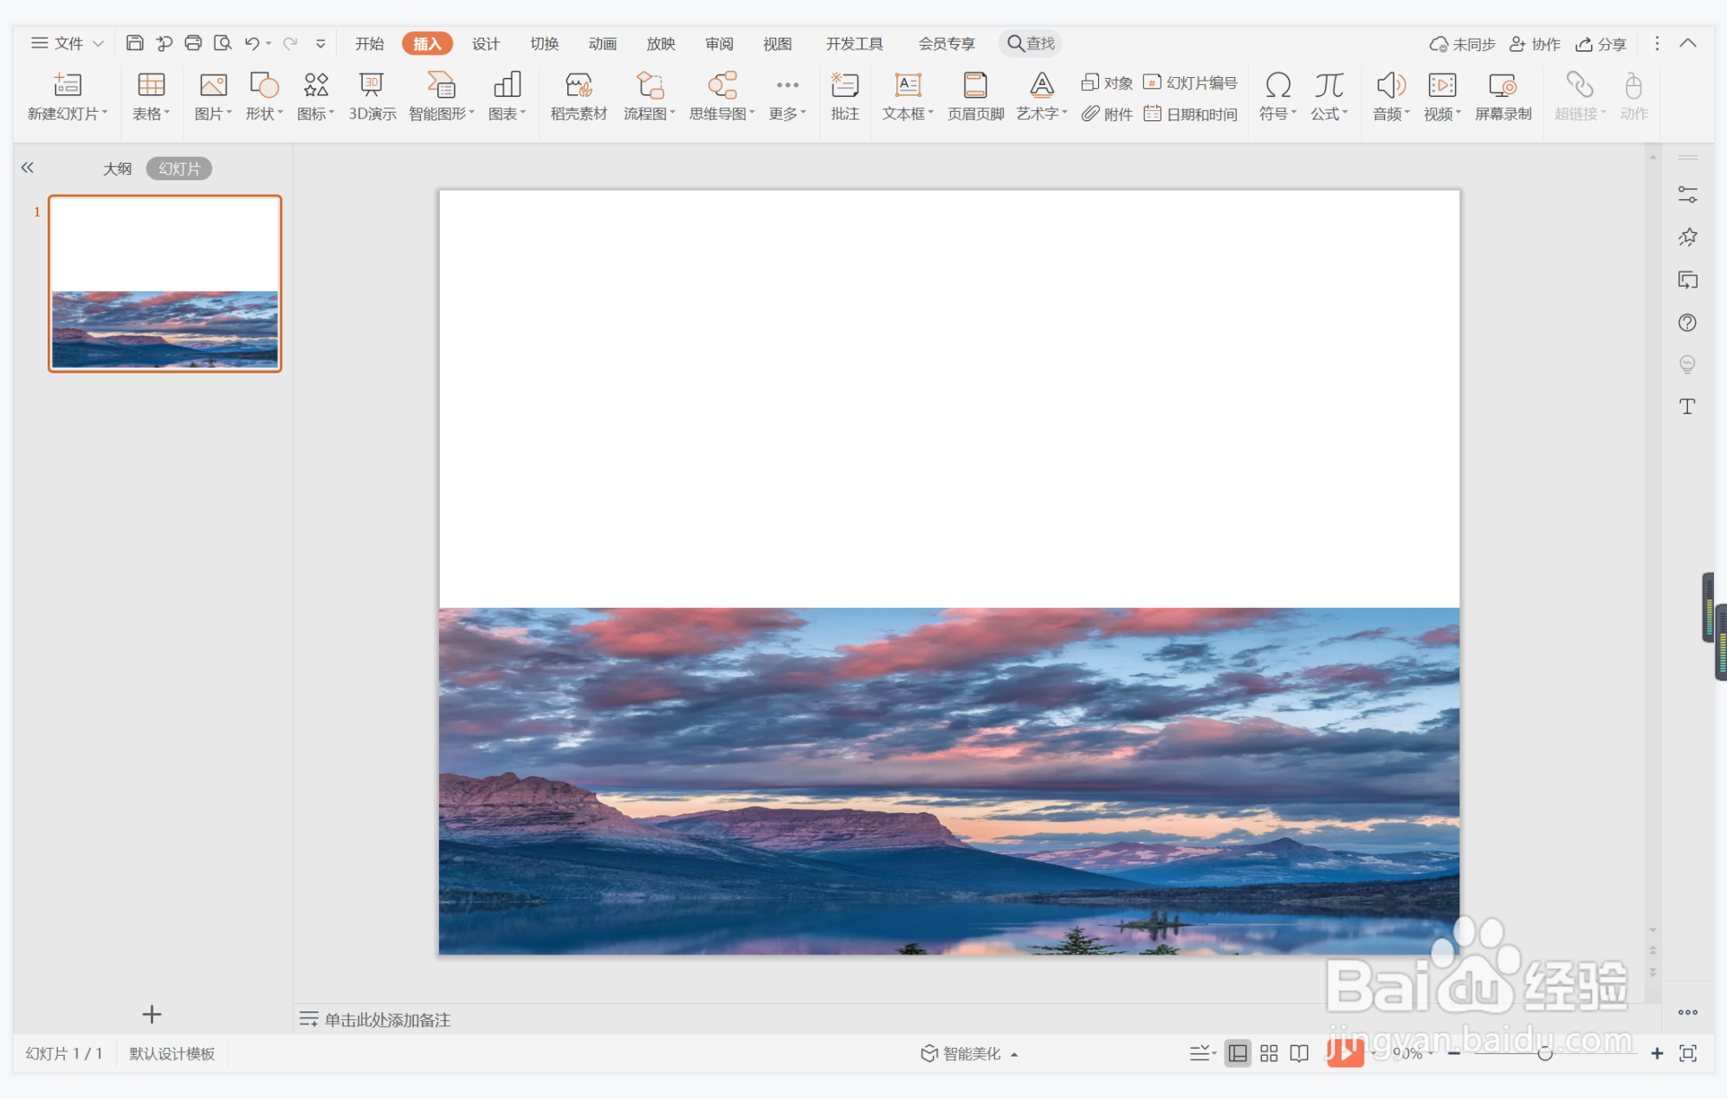The width and height of the screenshot is (1727, 1099).
Task: Expand the 形状 shapes dropdown
Action: click(264, 113)
